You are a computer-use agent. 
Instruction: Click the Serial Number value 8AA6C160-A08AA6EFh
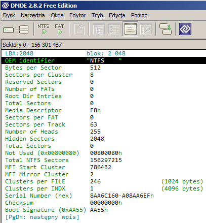click(122, 196)
